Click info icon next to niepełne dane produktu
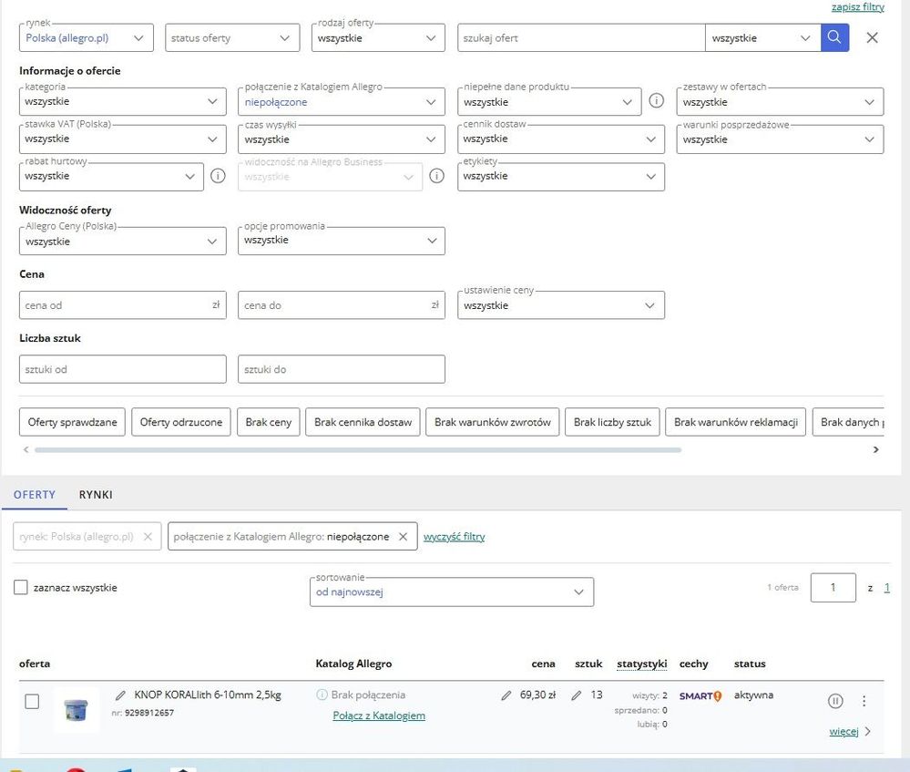Screen dimensions: 910x772 (656, 101)
